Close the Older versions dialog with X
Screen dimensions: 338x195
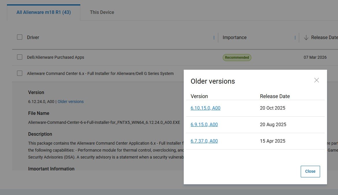point(316,80)
